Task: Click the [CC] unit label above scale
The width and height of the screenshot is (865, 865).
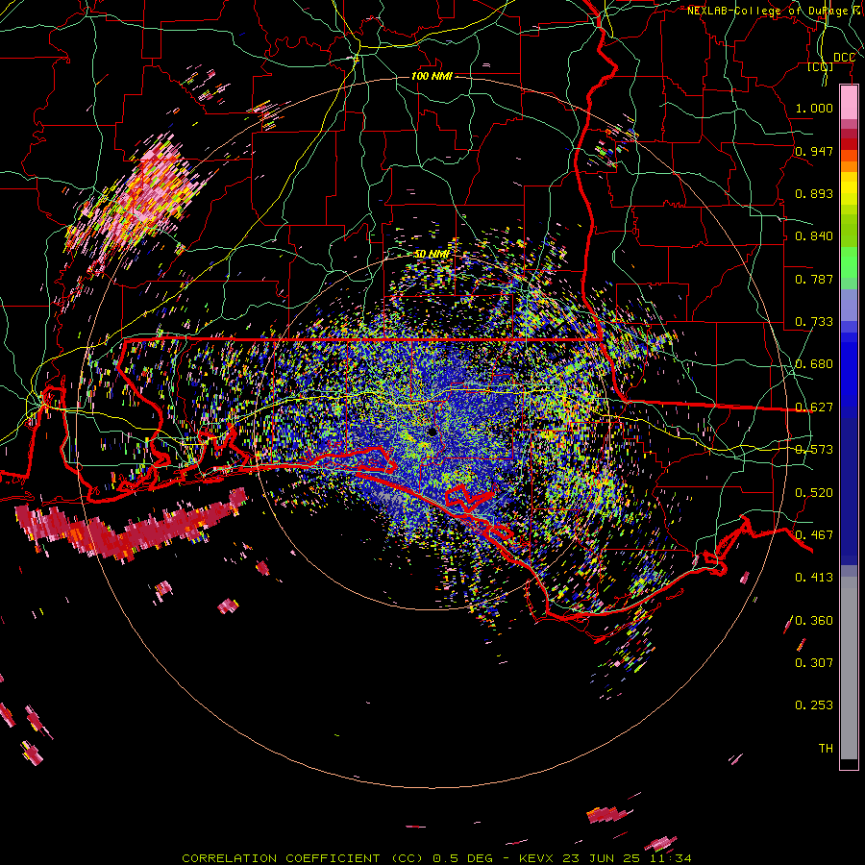Action: point(821,67)
